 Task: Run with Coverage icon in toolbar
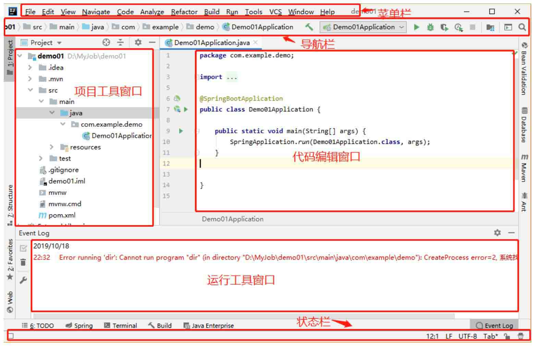444,27
